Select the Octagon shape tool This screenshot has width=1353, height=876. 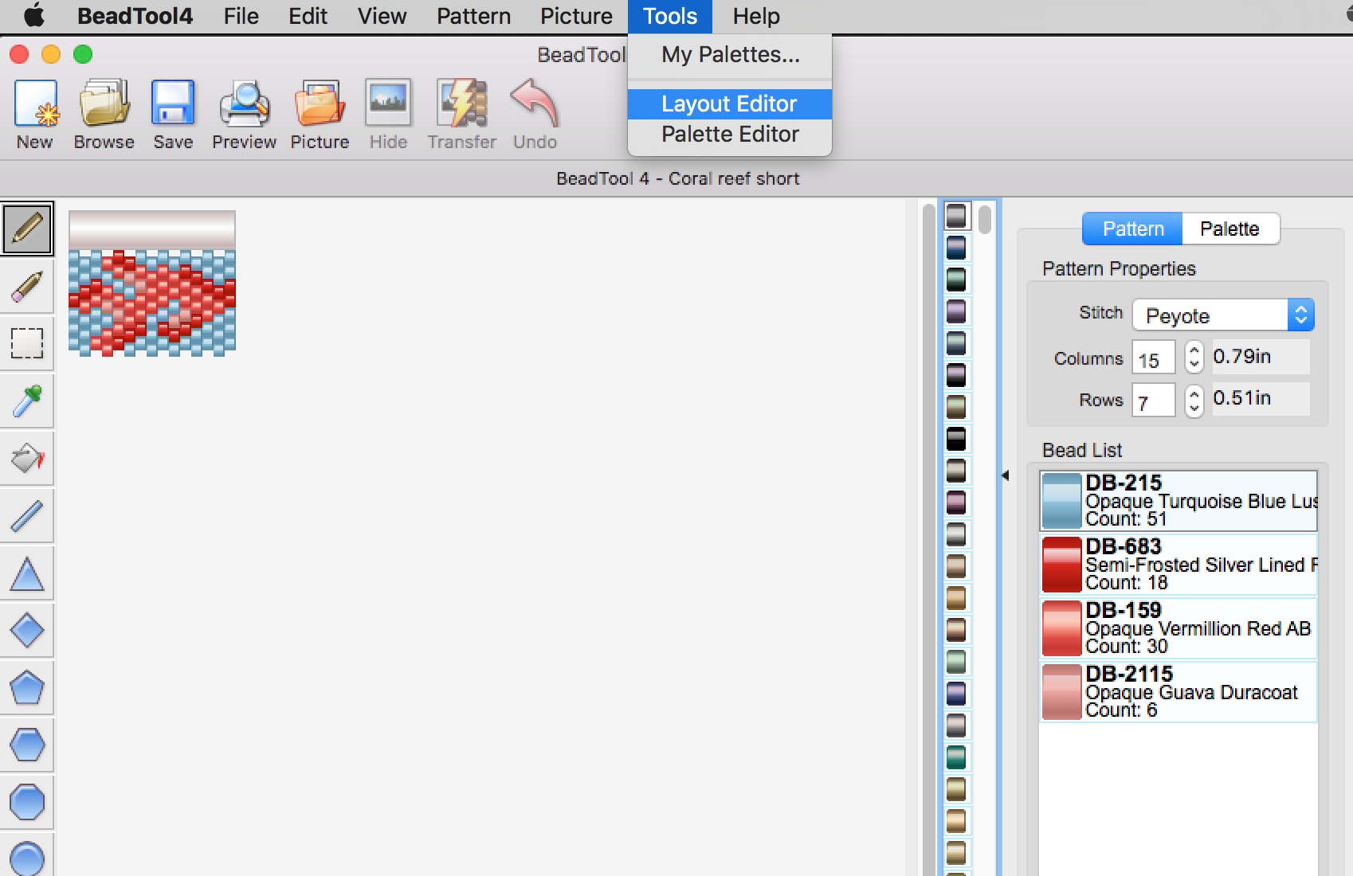(x=27, y=803)
